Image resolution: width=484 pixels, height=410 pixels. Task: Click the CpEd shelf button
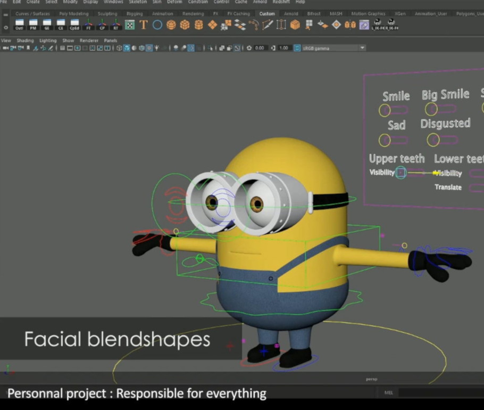coord(74,24)
